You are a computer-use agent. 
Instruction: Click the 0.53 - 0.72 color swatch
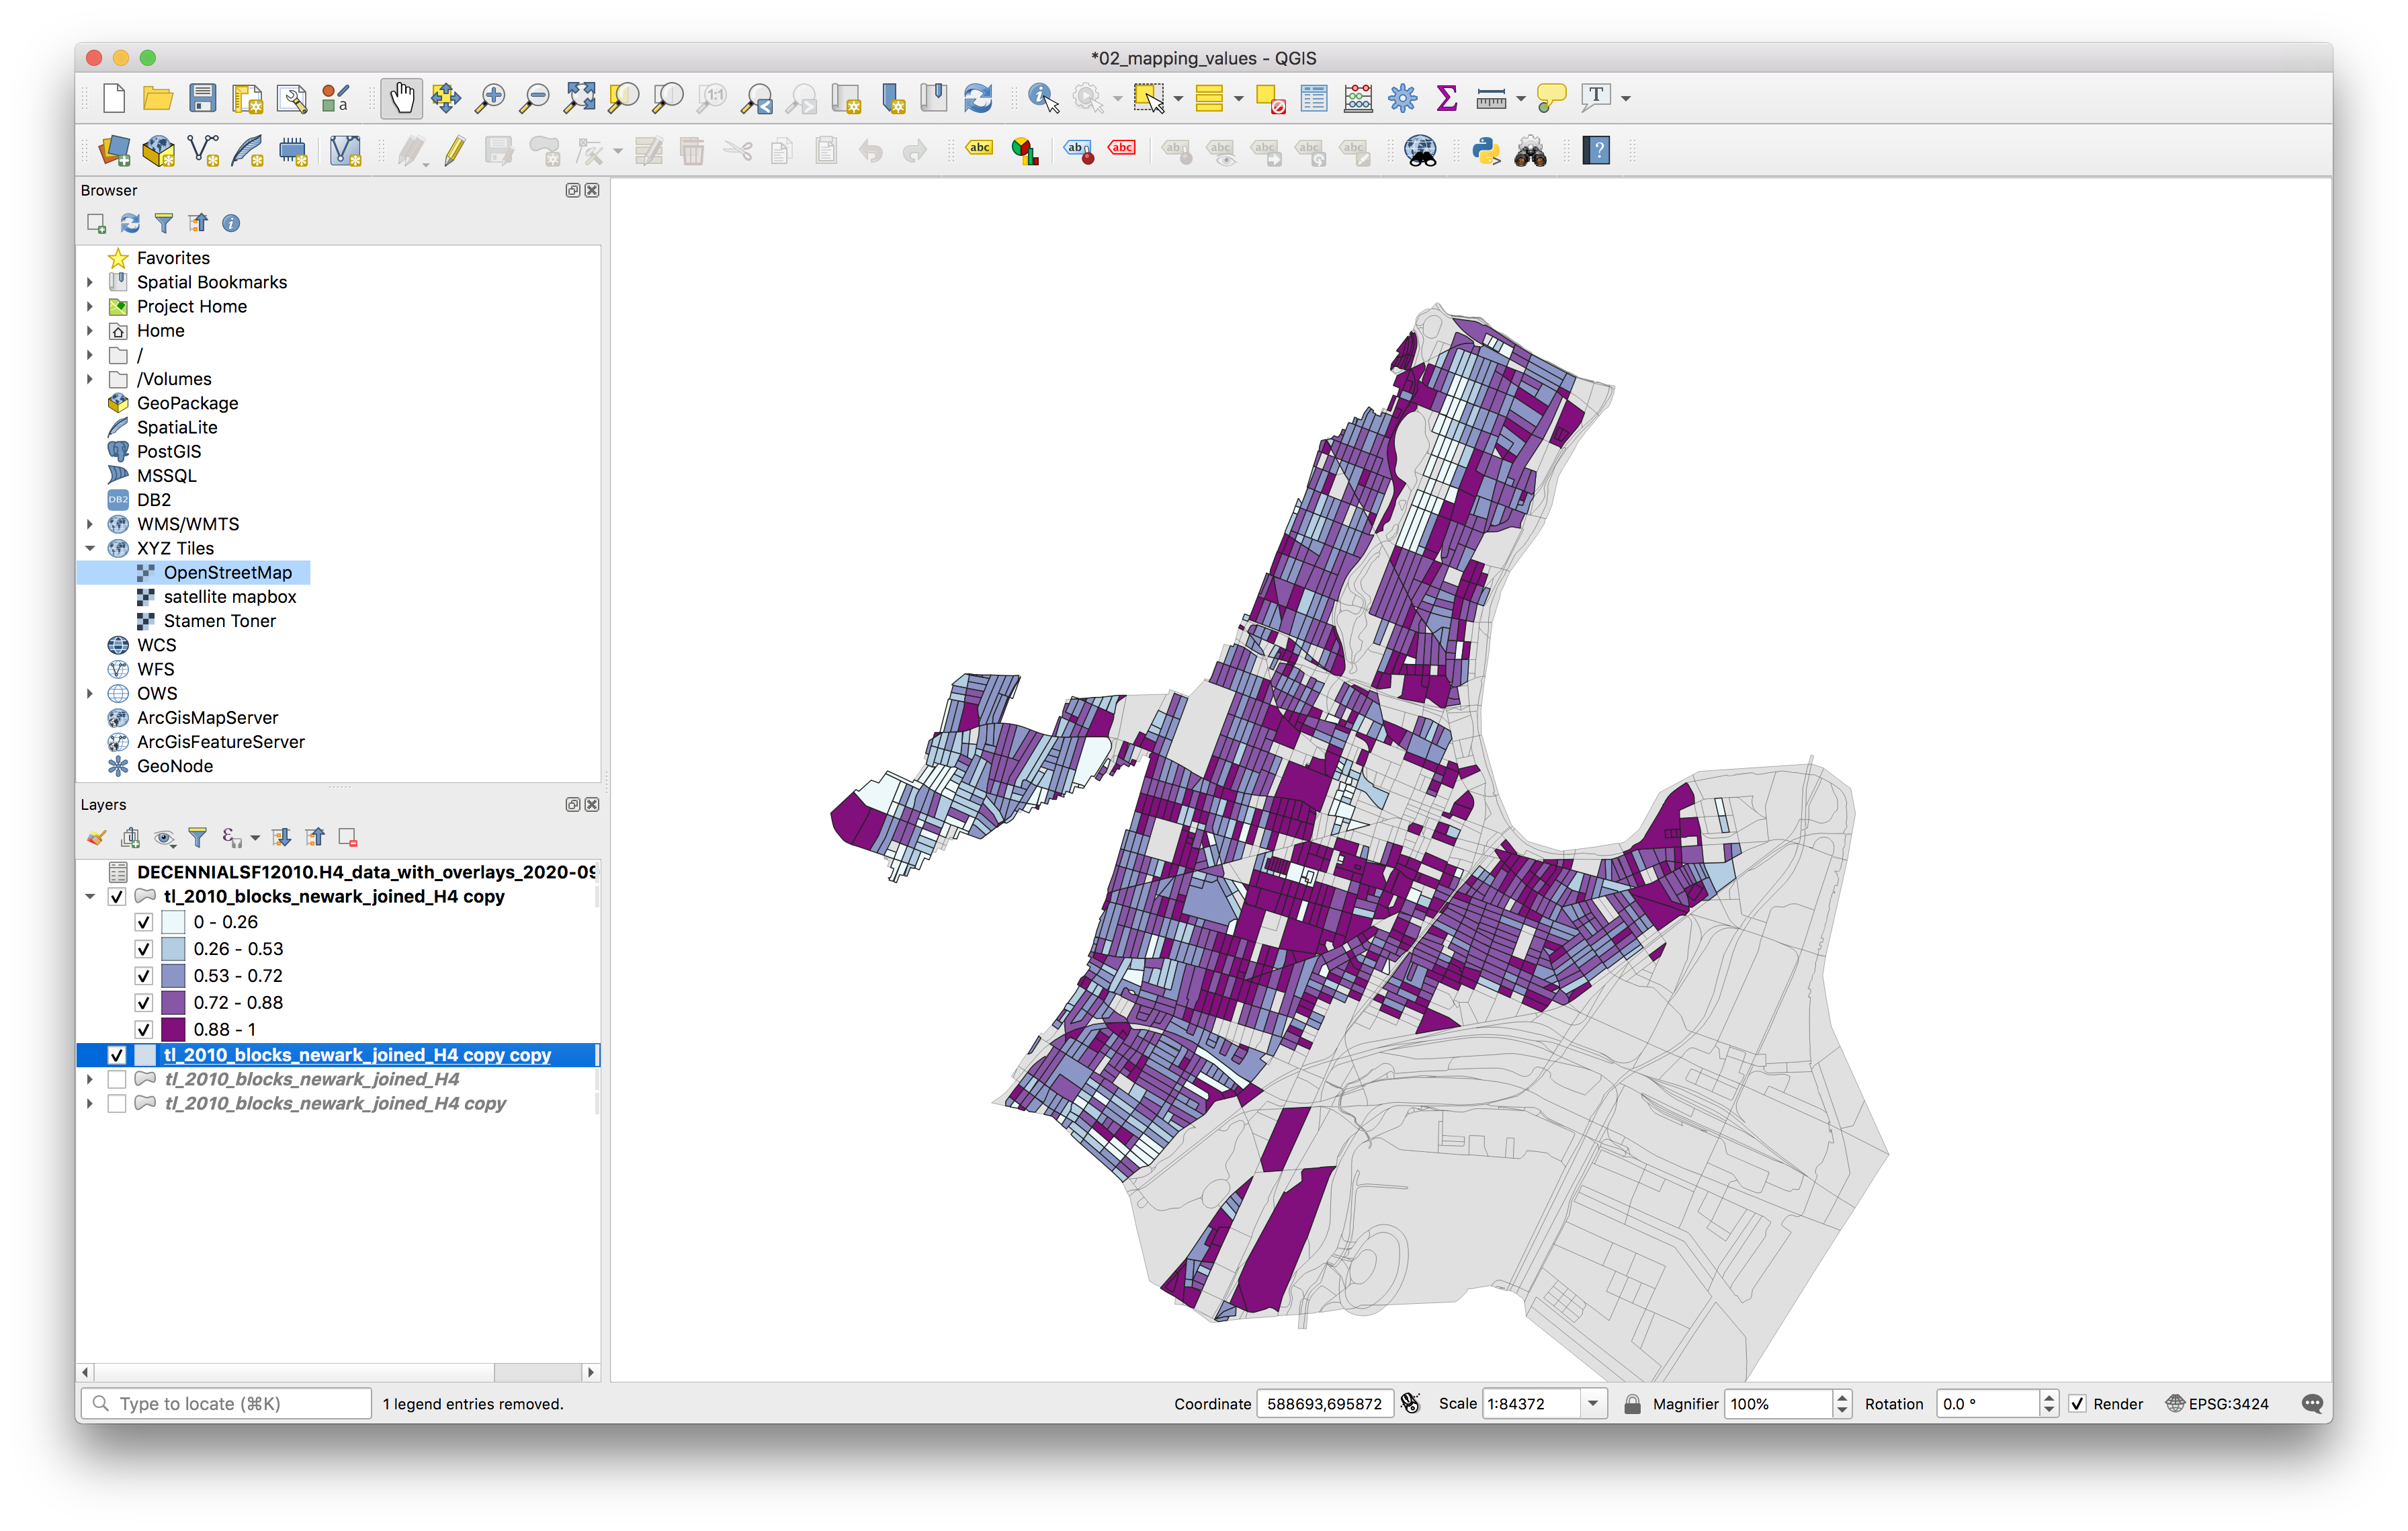pyautogui.click(x=173, y=975)
